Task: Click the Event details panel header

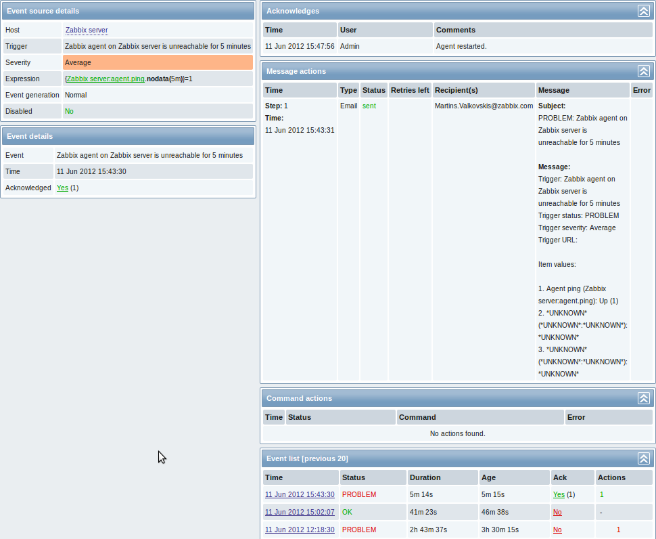Action: pos(128,136)
